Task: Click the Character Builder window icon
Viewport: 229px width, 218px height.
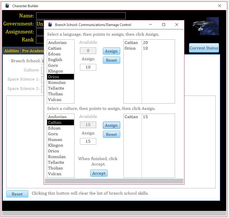Action: coord(7,6)
